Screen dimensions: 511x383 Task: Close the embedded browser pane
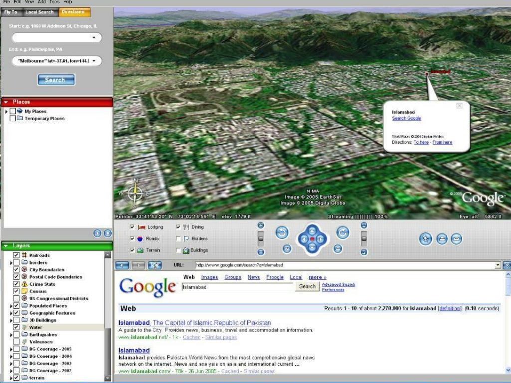507,265
